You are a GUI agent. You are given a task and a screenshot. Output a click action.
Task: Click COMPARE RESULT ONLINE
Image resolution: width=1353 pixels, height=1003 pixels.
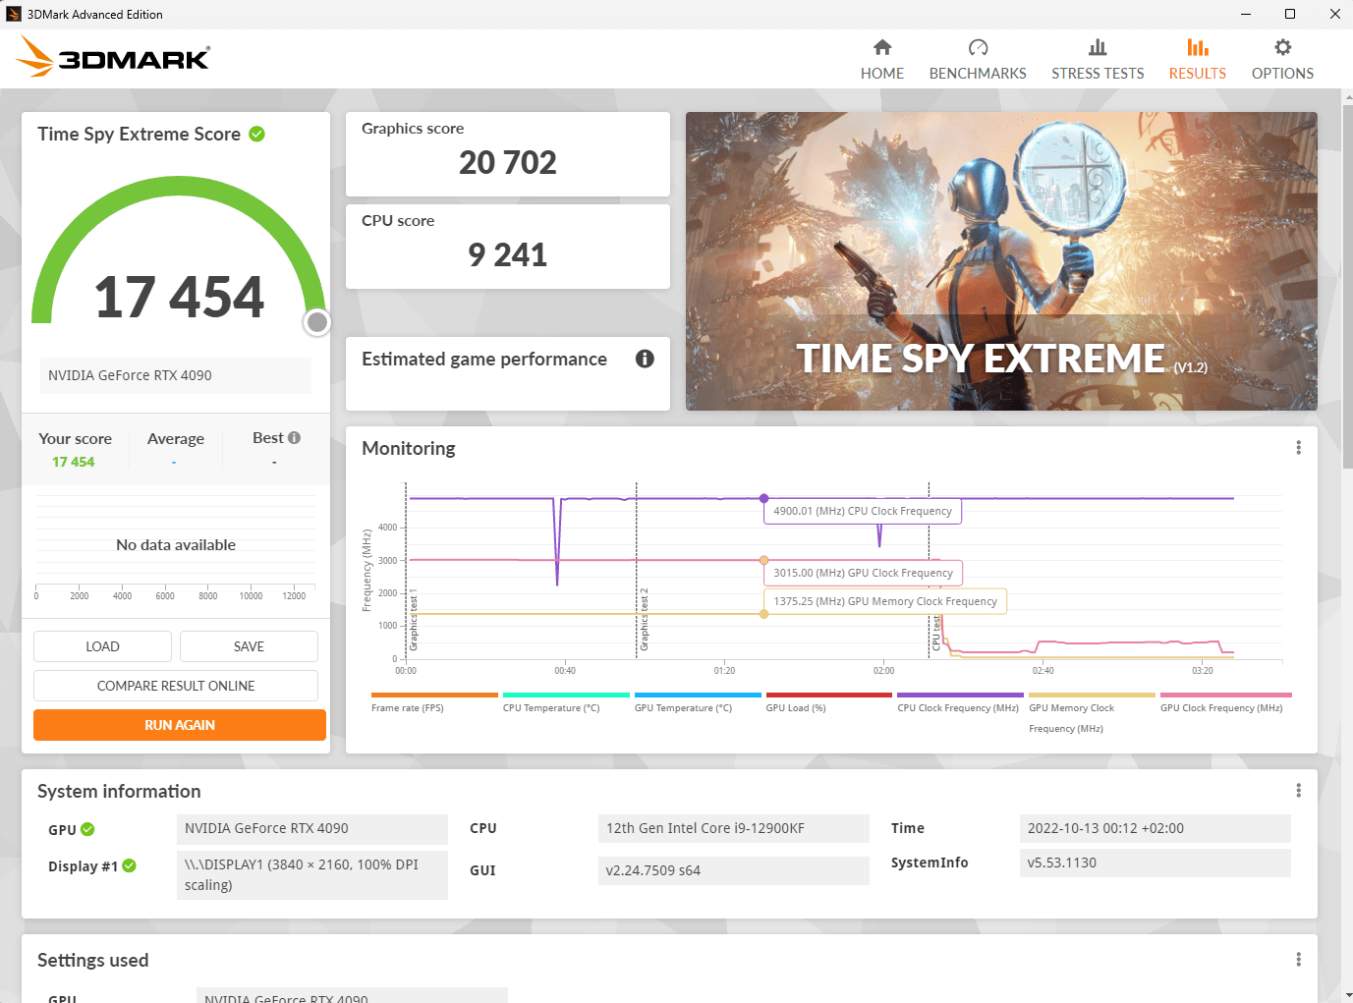point(176,686)
